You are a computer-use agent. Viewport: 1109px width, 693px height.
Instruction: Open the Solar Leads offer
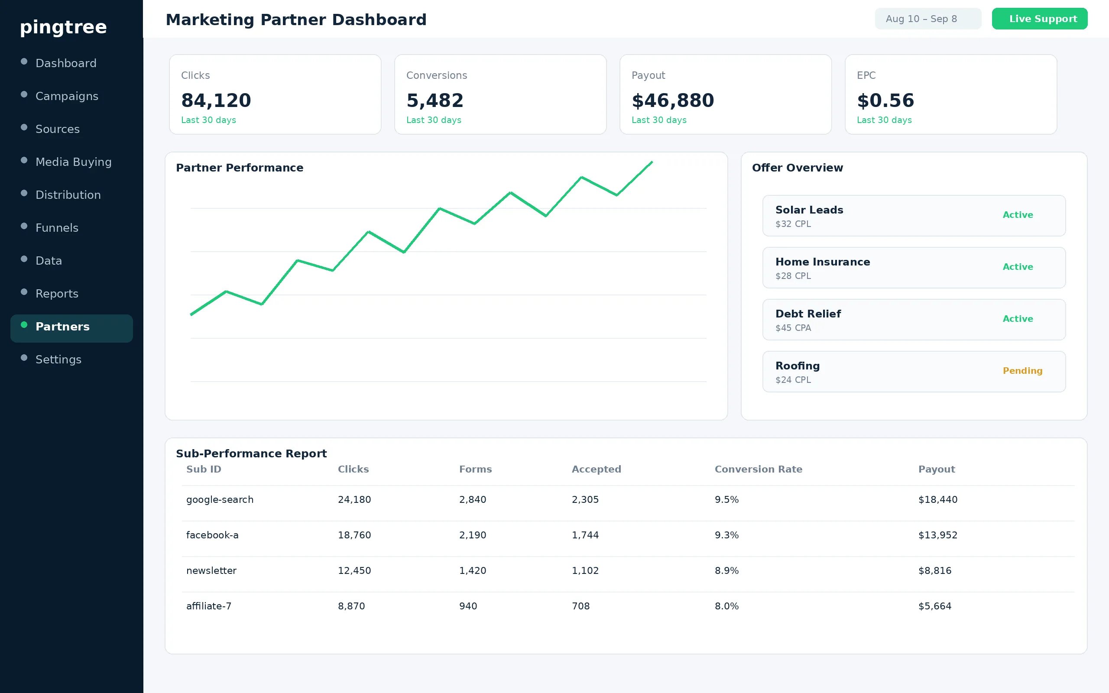click(x=914, y=216)
